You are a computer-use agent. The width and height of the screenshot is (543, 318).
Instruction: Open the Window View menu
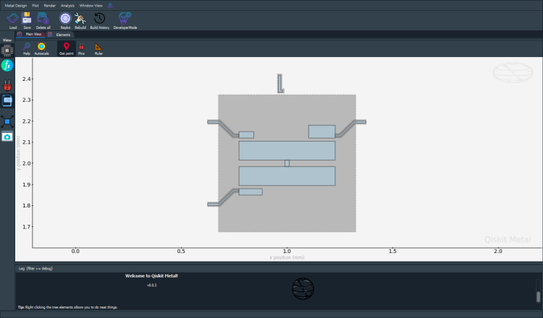[x=90, y=6]
